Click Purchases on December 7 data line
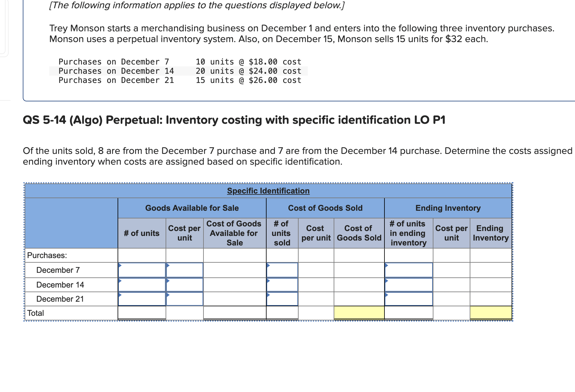 pos(180,62)
